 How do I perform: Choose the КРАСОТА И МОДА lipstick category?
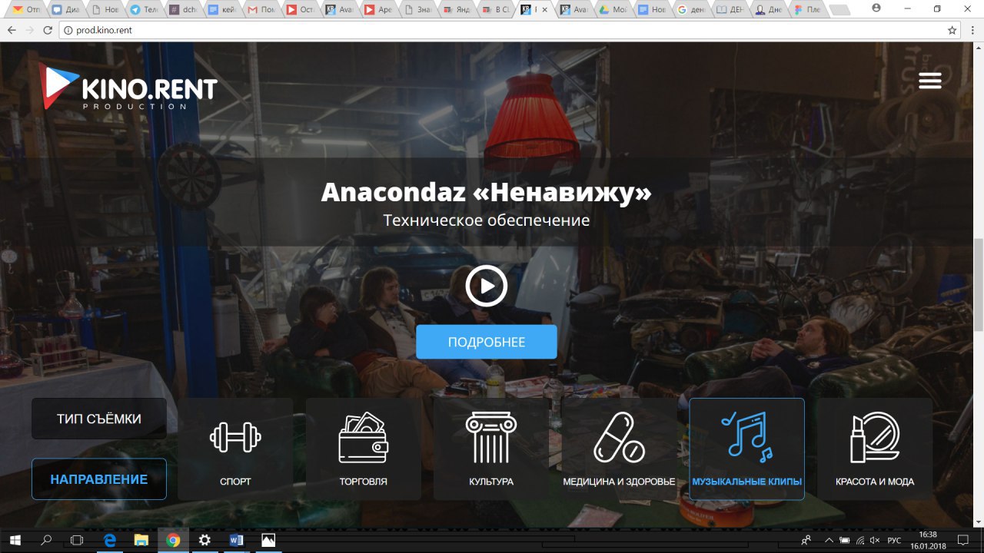click(875, 449)
